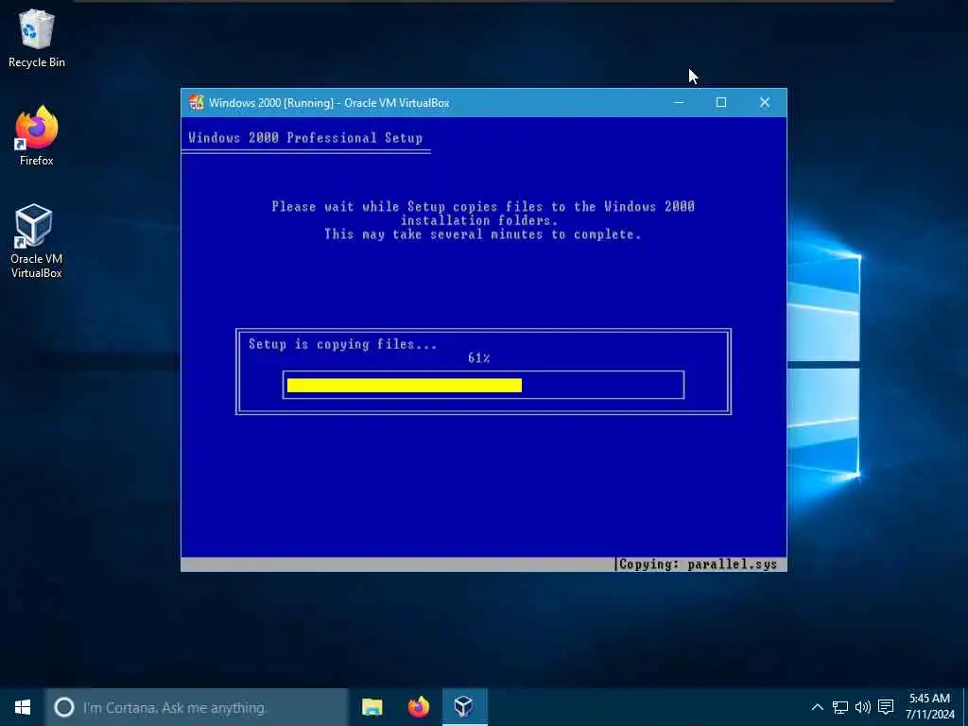This screenshot has height=726, width=968.
Task: Maximize the Windows 2000 VirtualBox window
Action: pyautogui.click(x=721, y=102)
